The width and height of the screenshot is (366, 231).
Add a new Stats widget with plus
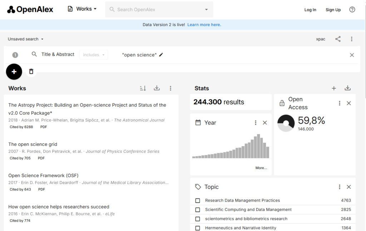point(334,88)
